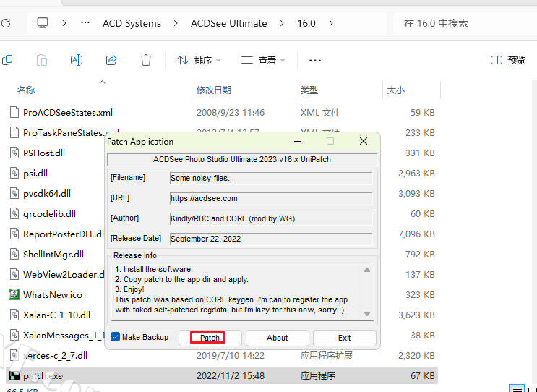Click the URL field https://acdsee.com

pyautogui.click(x=271, y=198)
